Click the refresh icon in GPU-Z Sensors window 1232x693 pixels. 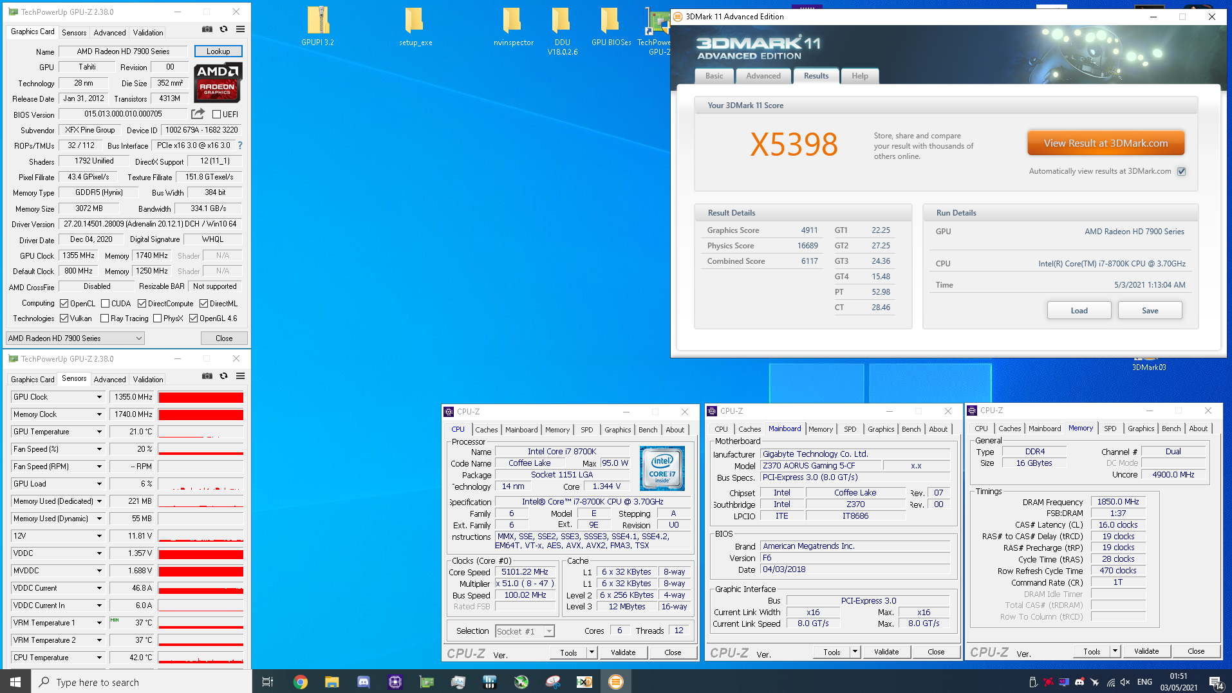tap(223, 376)
